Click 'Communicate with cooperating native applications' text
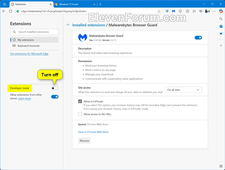The height and width of the screenshot is (170, 225). 114,79
